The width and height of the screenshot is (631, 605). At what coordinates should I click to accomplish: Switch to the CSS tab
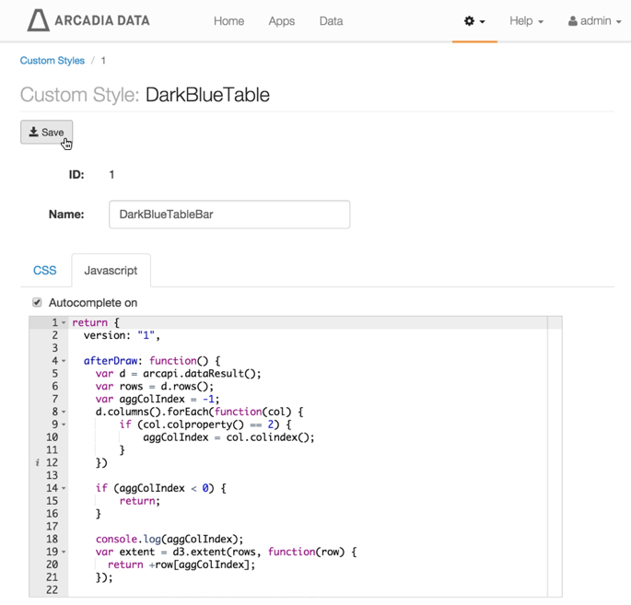point(45,271)
